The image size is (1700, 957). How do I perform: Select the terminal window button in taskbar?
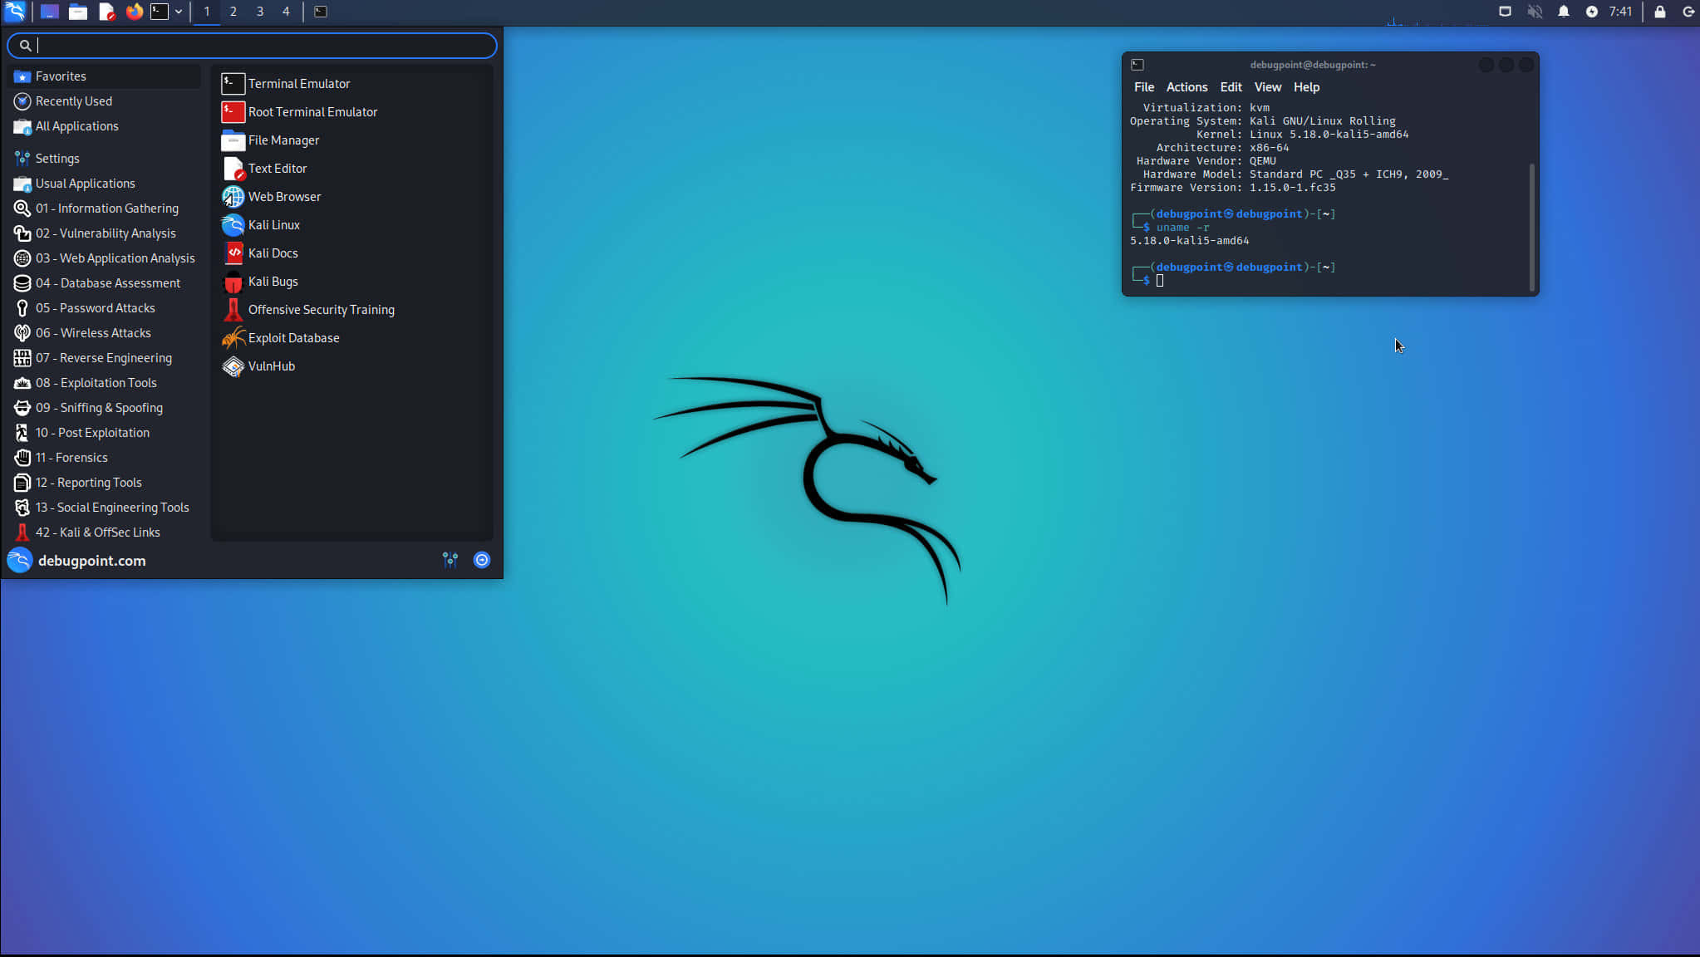321,12
